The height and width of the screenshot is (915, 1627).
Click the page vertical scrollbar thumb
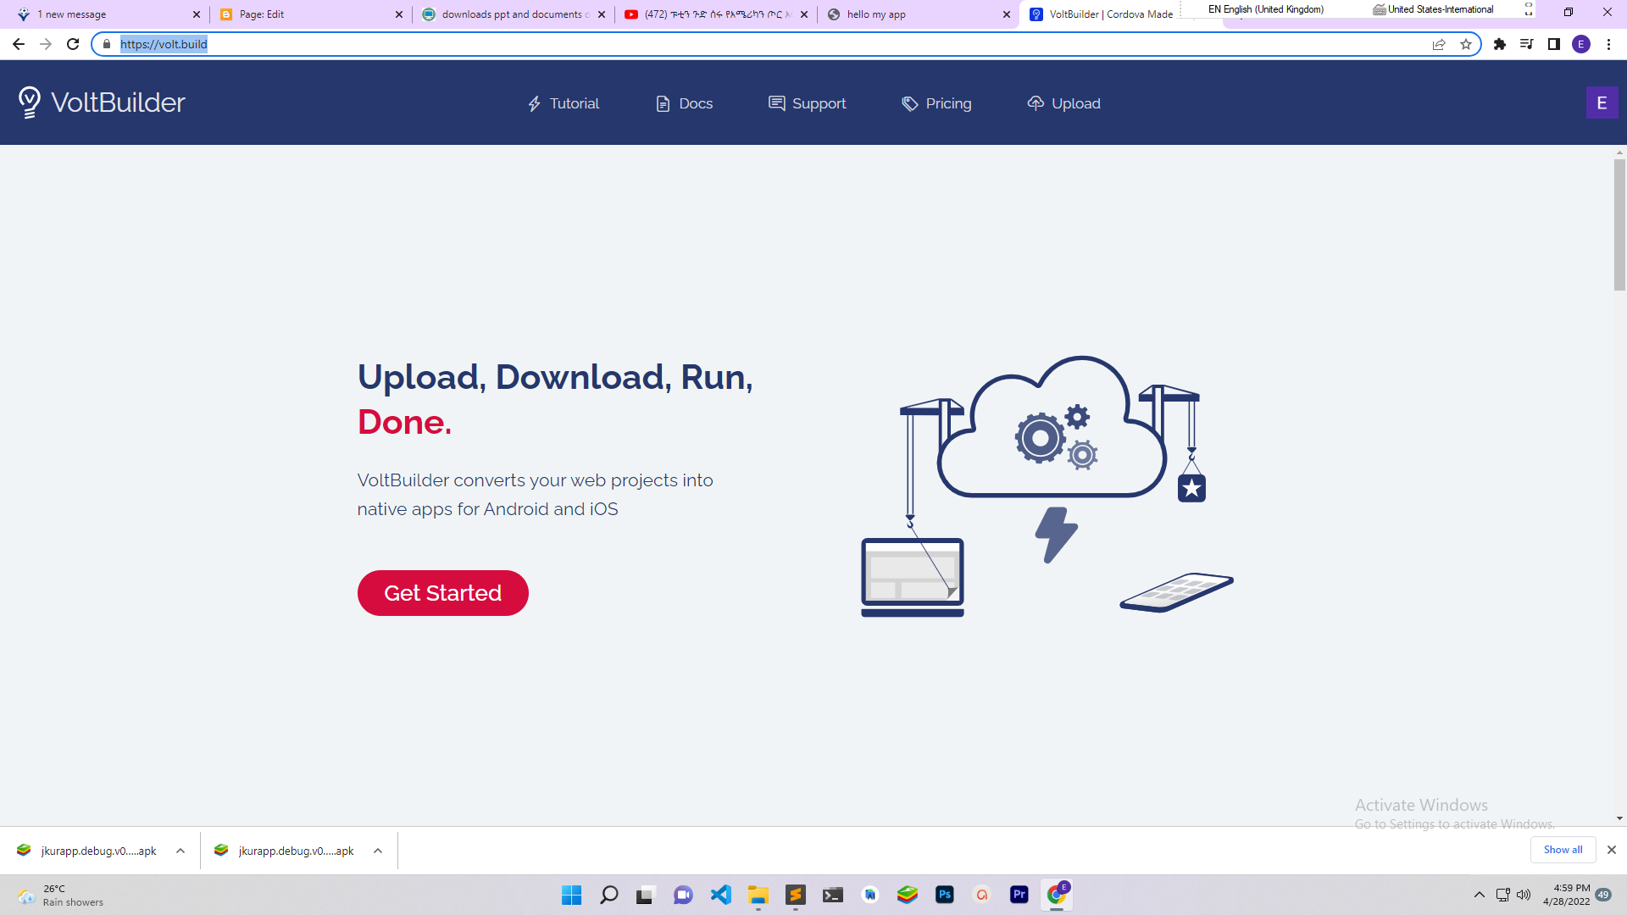1619,225
